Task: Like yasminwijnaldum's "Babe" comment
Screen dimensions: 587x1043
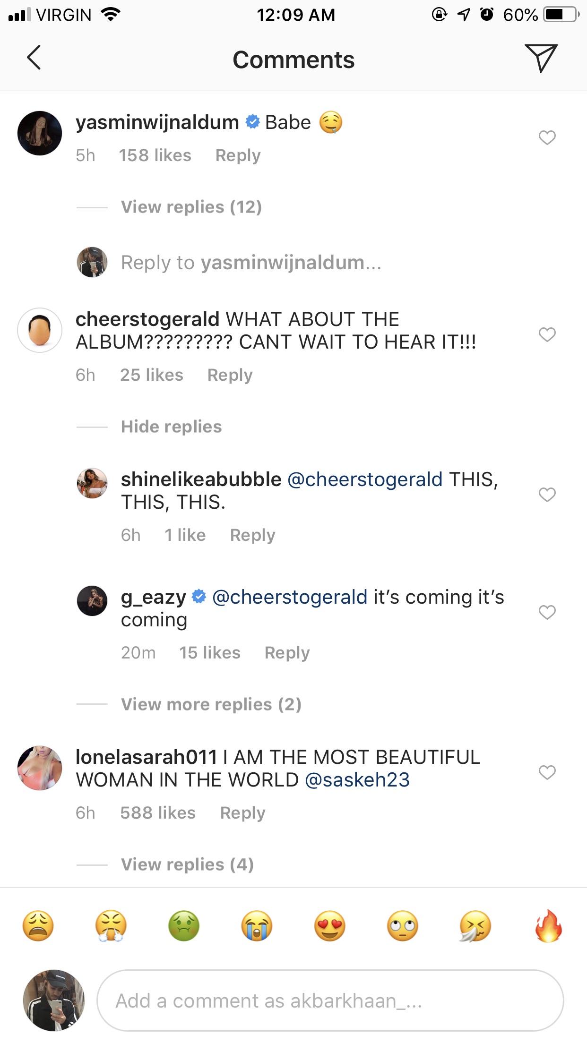Action: tap(547, 138)
